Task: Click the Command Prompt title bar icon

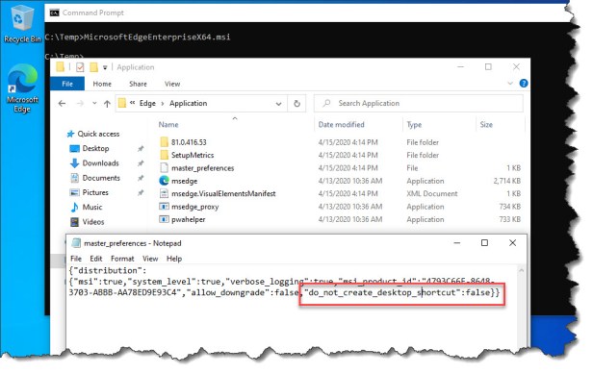Action: [x=55, y=12]
